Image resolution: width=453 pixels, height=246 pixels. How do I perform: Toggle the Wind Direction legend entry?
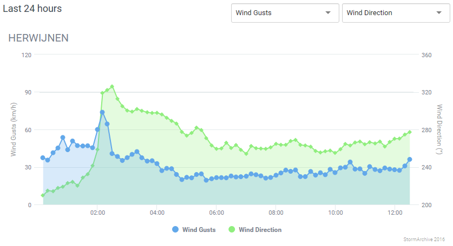coord(255,230)
